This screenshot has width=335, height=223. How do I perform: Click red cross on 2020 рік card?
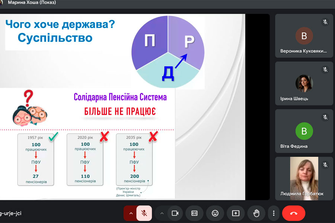(105, 136)
